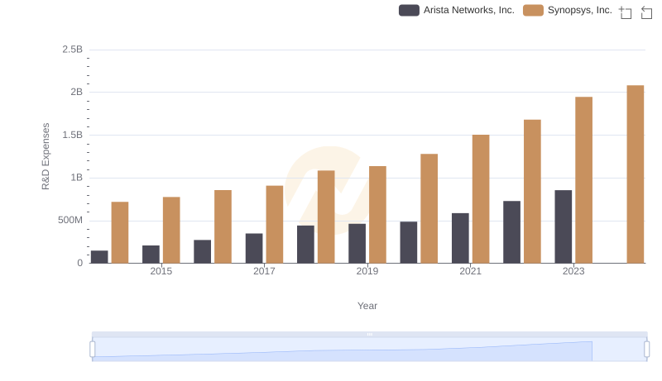Select the Synopsys bar for 2016
662x381 pixels.
point(223,226)
